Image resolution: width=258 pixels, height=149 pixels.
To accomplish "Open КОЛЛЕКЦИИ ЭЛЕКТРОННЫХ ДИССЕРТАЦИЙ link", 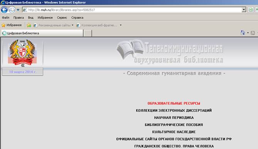I will (x=174, y=110).
